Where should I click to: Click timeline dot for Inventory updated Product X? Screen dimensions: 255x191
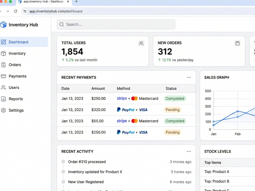(x=63, y=172)
